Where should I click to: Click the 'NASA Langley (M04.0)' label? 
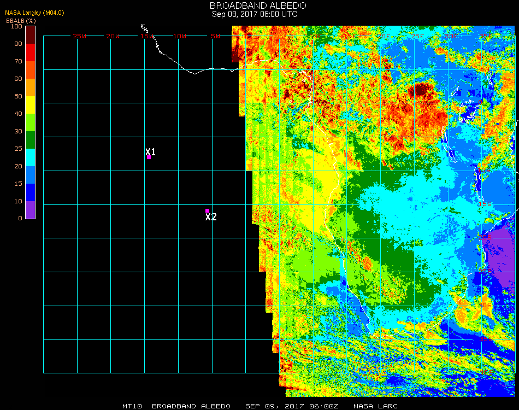(34, 13)
